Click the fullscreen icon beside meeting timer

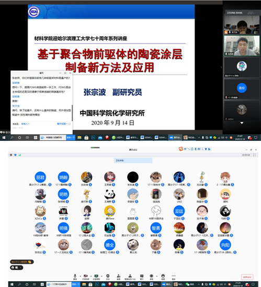[254, 155]
